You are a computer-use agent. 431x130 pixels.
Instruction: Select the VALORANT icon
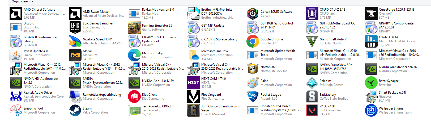(x=312, y=110)
